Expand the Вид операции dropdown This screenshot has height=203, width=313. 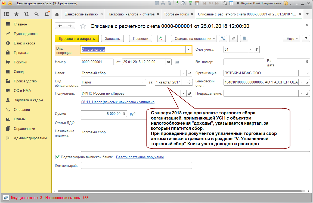(188, 49)
